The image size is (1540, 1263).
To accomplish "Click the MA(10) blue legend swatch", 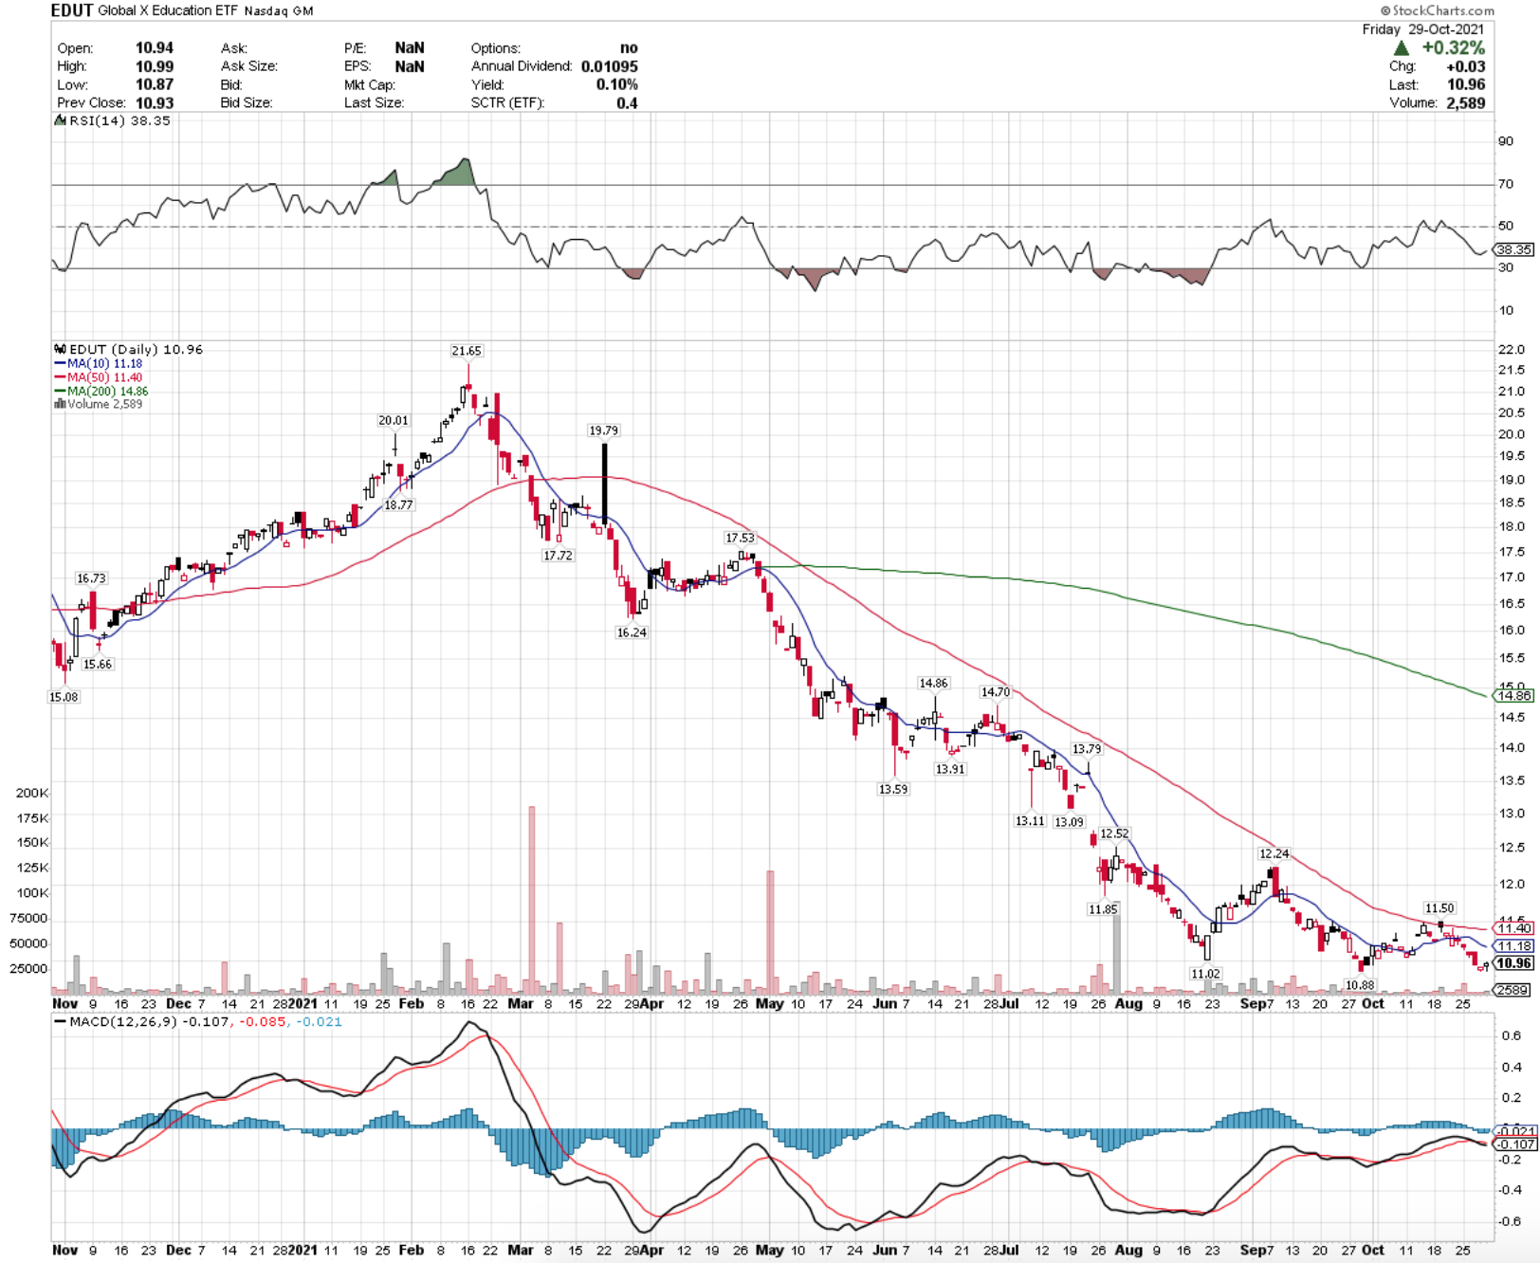I will click(x=60, y=364).
